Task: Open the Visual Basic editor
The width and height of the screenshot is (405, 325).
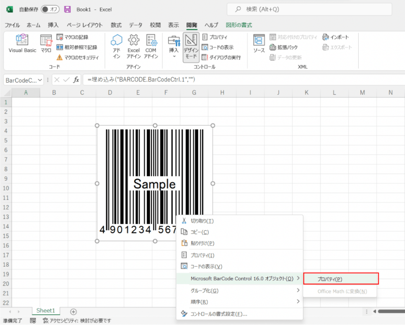Action: (x=22, y=43)
